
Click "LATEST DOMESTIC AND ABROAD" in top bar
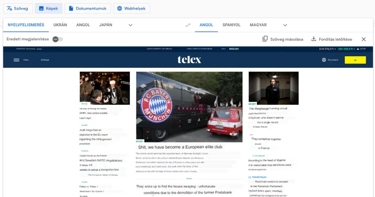tap(159, 49)
